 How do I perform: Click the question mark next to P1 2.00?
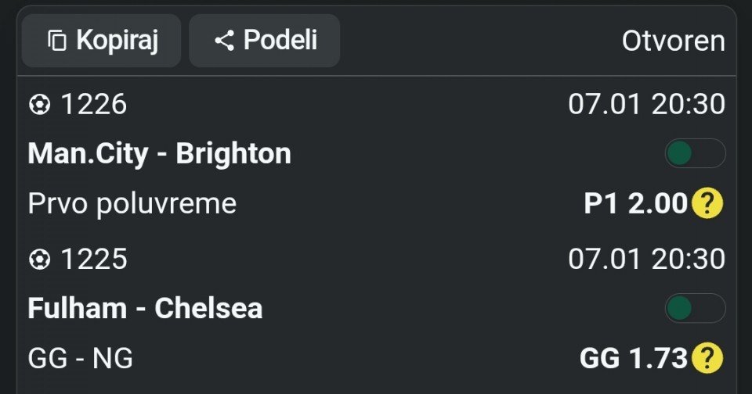(707, 204)
